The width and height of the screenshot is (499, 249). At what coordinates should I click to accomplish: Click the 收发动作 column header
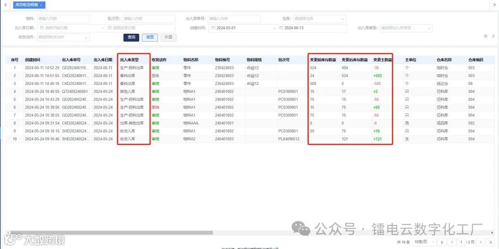pos(159,60)
